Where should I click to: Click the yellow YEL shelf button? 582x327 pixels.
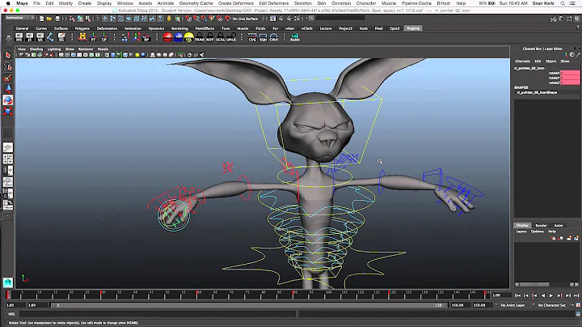tap(189, 37)
